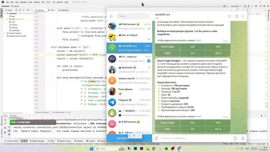270x152 pixels.
Task: Toggle the Telegram side panel icon
Action: [237, 16]
